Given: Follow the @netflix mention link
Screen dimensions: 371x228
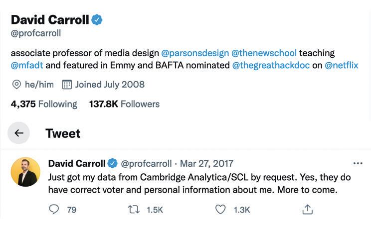Looking at the screenshot, I should click(x=342, y=65).
